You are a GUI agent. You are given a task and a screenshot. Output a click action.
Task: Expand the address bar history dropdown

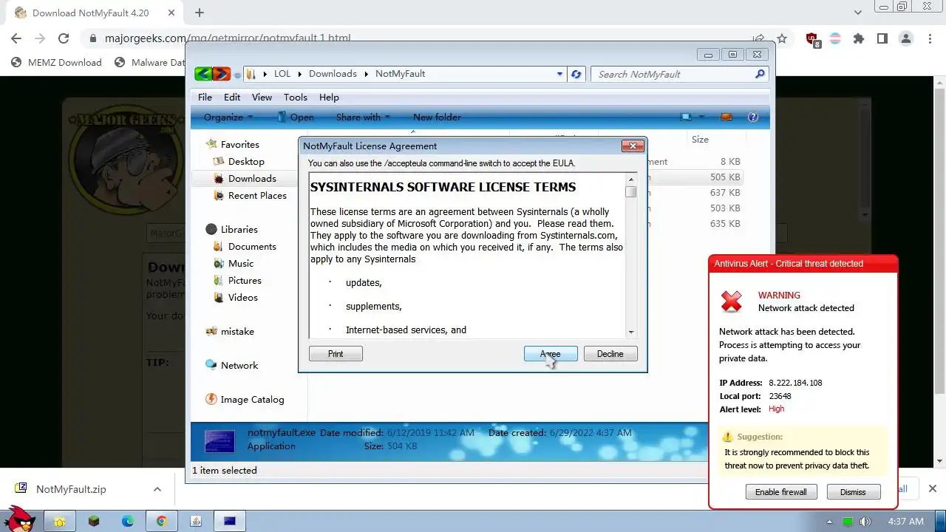tap(559, 74)
